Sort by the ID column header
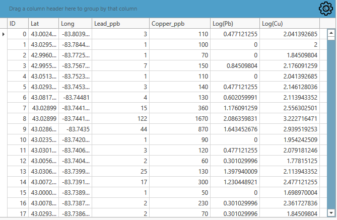The image size is (337, 220). coord(18,24)
